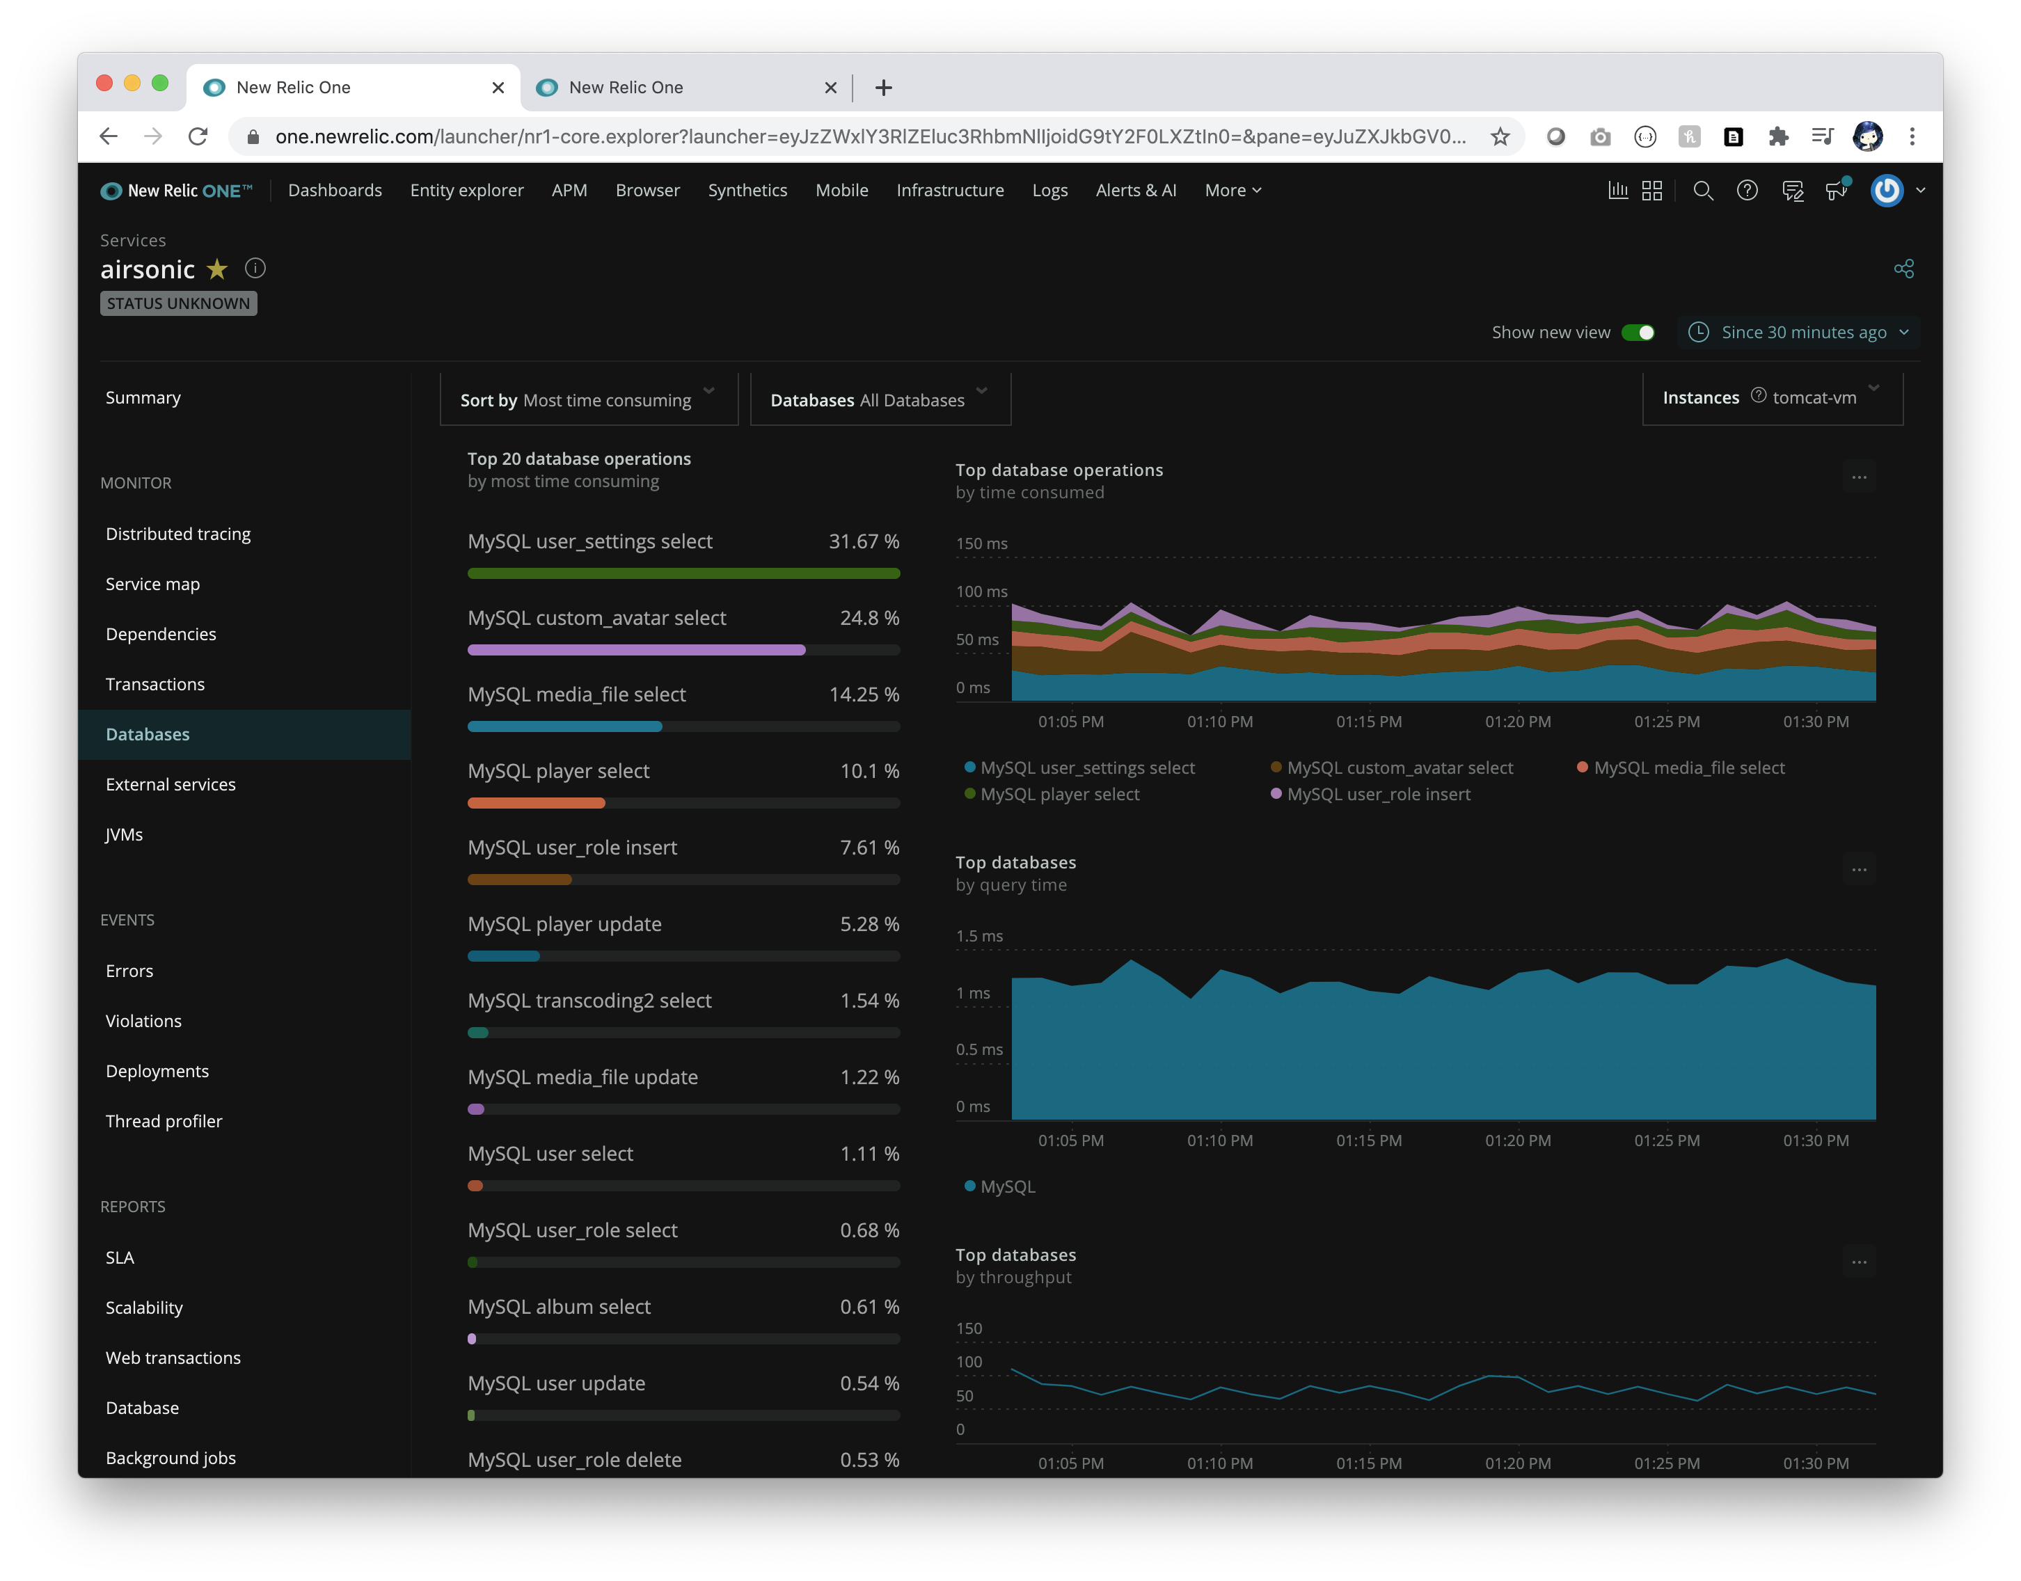2021x1581 pixels.
Task: Click the search magnifier icon
Action: coord(1702,191)
